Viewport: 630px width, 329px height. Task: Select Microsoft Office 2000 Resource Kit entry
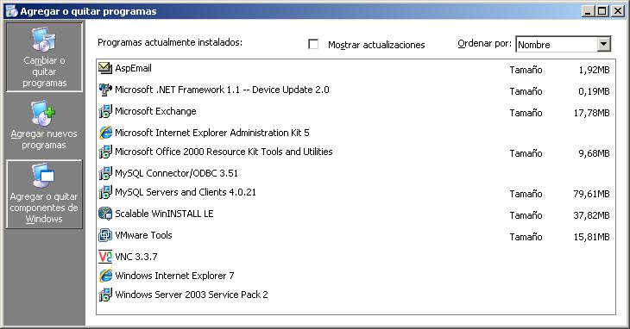(356, 152)
